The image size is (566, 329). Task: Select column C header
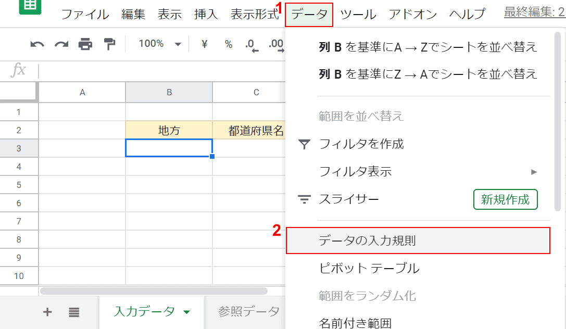point(256,92)
